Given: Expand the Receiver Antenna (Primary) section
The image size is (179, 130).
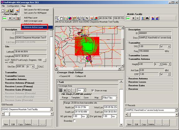Looking at the screenshot, I should coord(20,83).
